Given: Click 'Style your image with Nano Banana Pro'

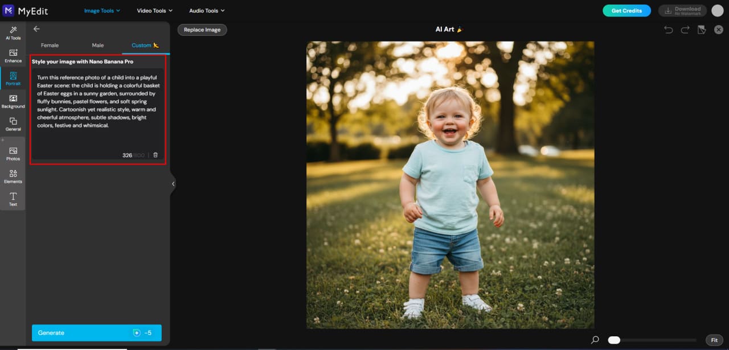Looking at the screenshot, I should (x=83, y=61).
